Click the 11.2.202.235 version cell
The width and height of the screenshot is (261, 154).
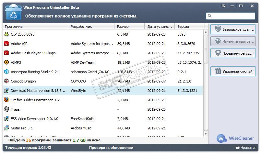tap(188, 53)
